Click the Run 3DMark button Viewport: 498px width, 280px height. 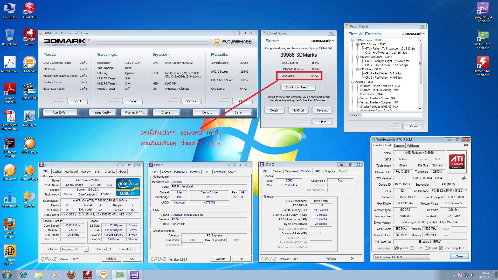[60, 113]
